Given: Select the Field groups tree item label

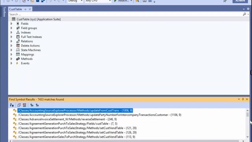Looking at the screenshot, I should click(x=29, y=28).
